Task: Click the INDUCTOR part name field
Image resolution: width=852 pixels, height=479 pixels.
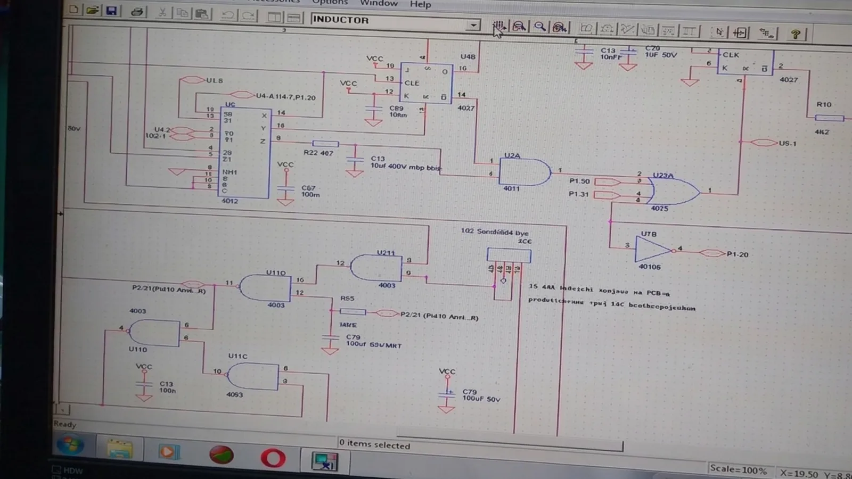Action: pos(389,21)
